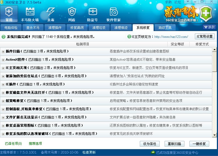Expand the IE主页相关项 row

coord(3,68)
